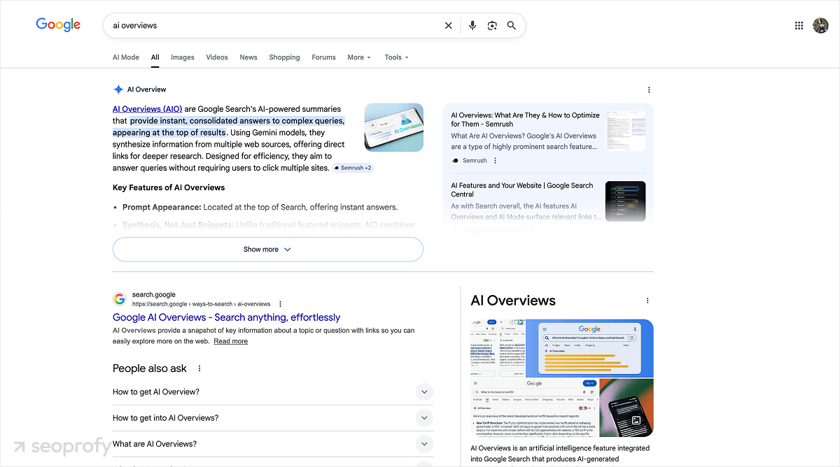Viewport: 840px width, 467px height.
Task: Open your Google account profile avatar
Action: tap(820, 25)
